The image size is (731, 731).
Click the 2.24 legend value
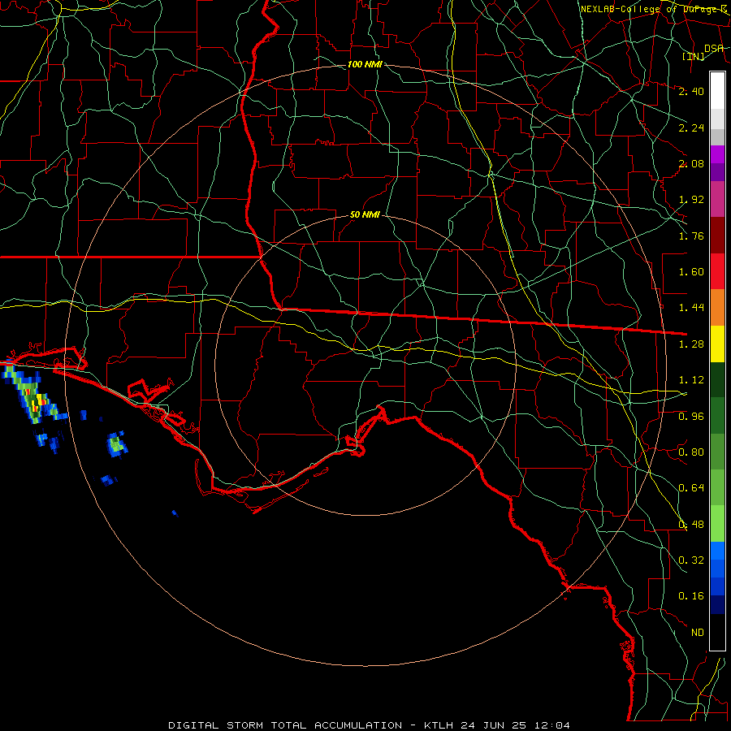click(691, 128)
